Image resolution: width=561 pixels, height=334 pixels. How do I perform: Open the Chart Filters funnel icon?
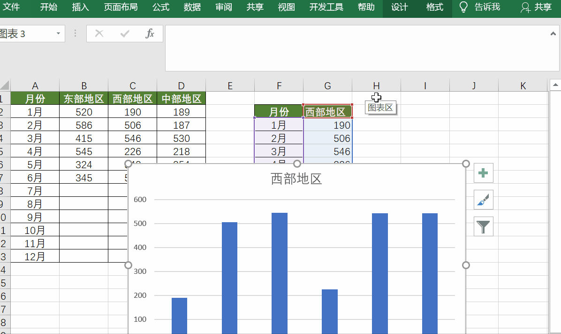pos(483,226)
